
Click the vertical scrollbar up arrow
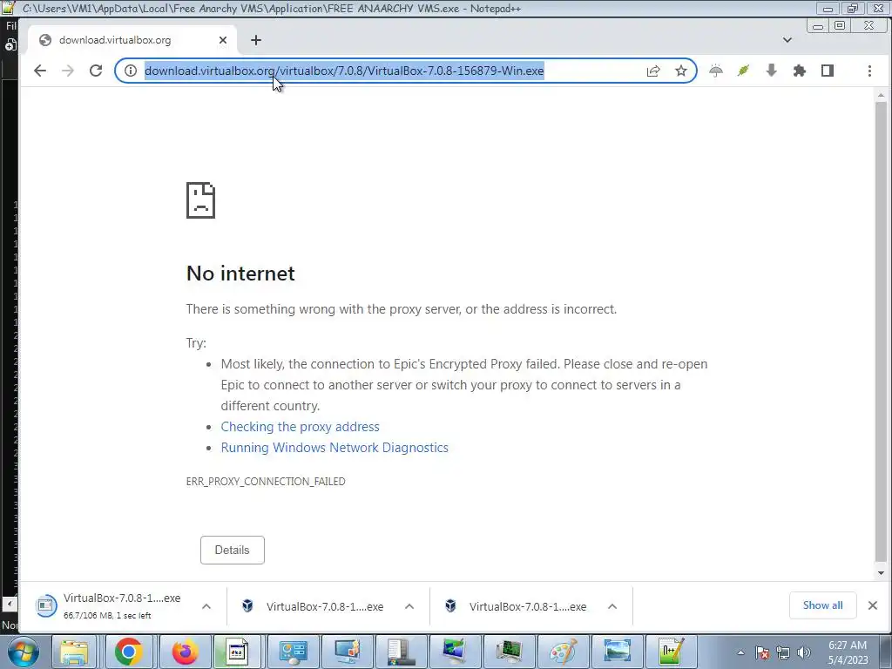882,95
